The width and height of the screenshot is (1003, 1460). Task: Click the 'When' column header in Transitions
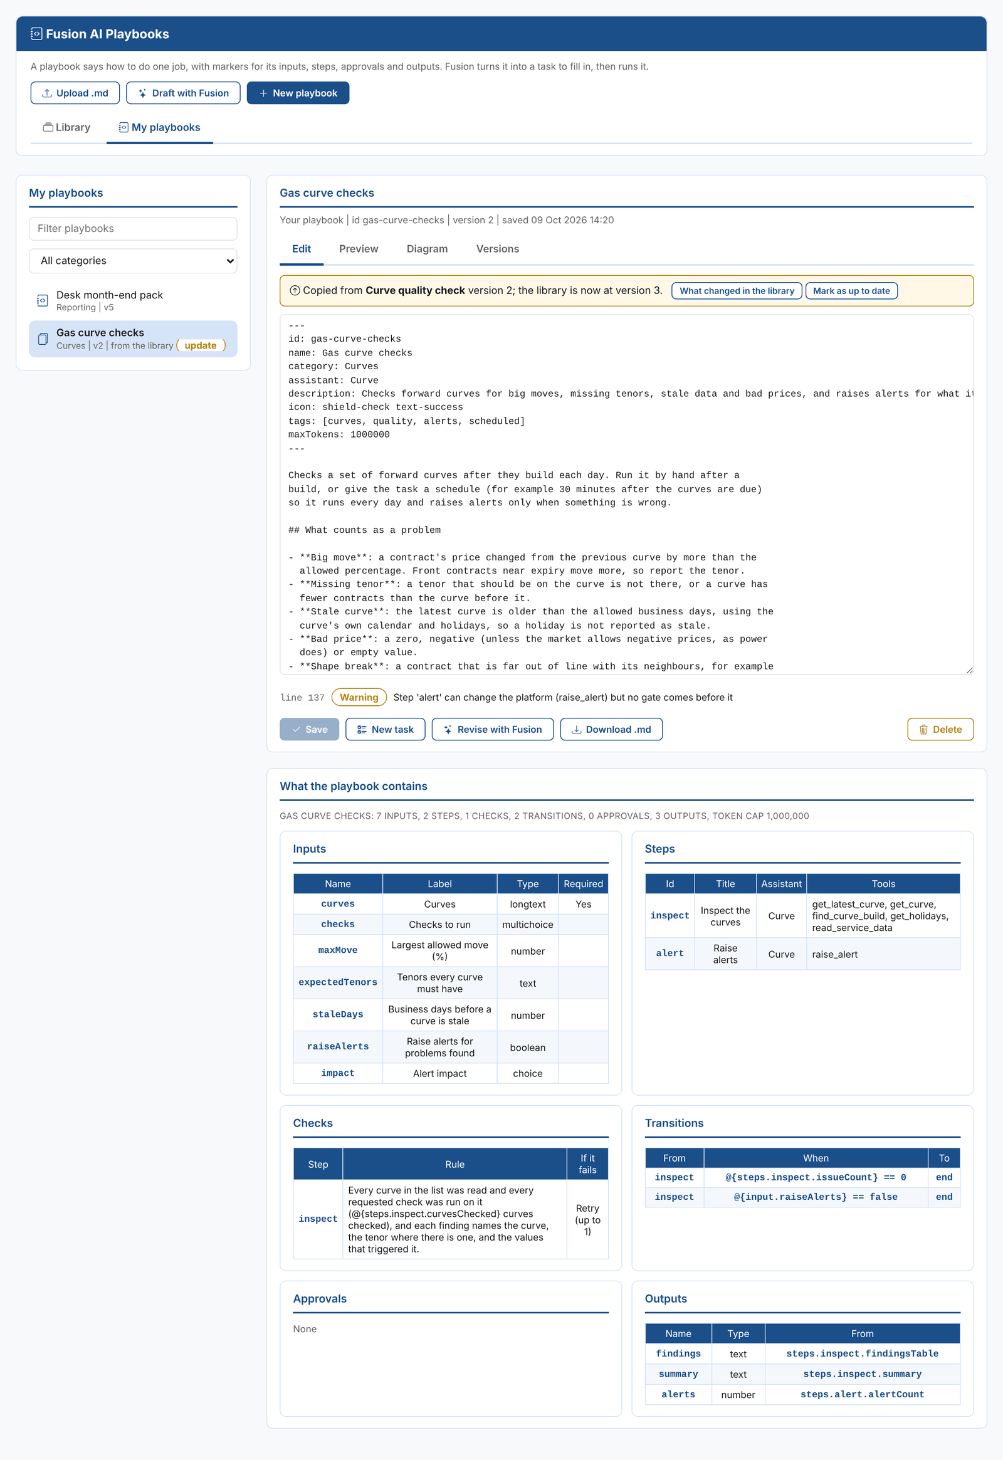(x=815, y=1158)
